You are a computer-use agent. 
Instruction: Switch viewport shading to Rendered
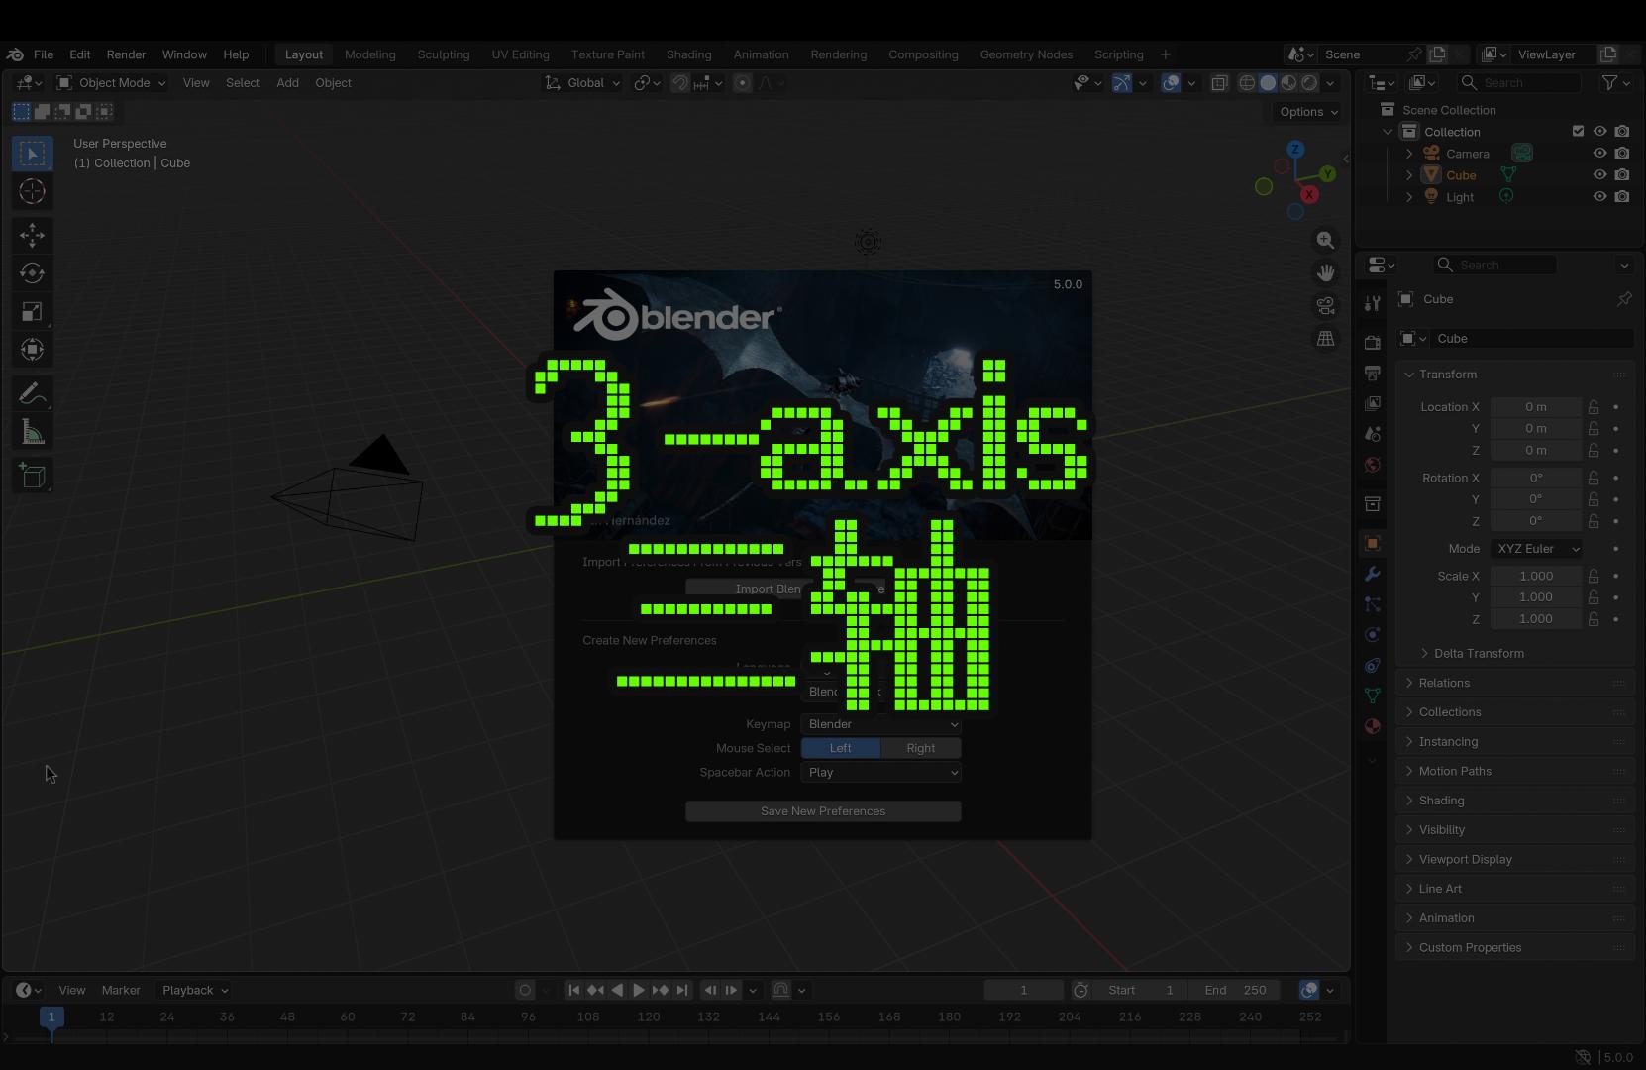[1309, 83]
